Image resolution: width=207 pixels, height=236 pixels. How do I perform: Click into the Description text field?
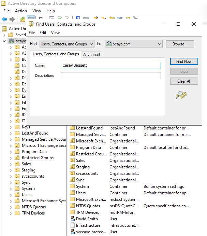coord(110,75)
